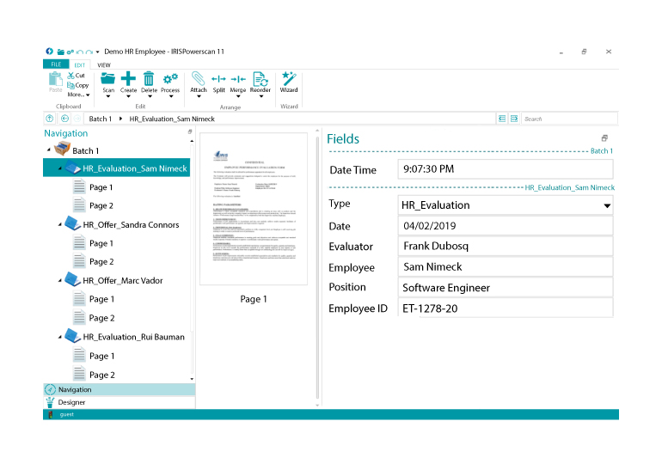
Task: Click the Split icon in Arrange
Action: click(218, 79)
